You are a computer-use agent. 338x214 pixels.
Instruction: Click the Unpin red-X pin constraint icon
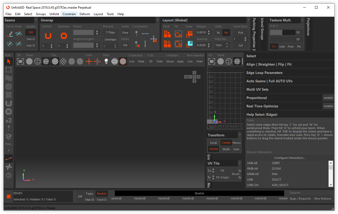coord(137,44)
